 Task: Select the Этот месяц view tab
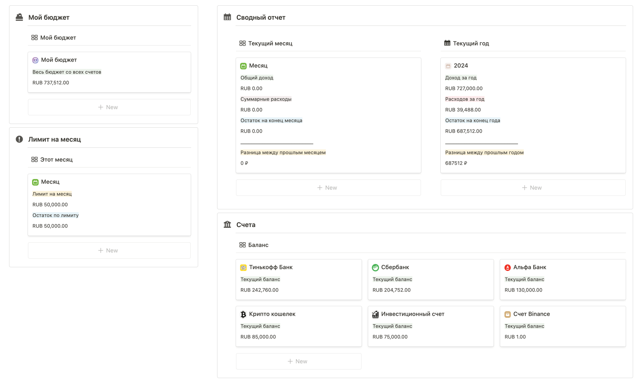click(x=52, y=159)
